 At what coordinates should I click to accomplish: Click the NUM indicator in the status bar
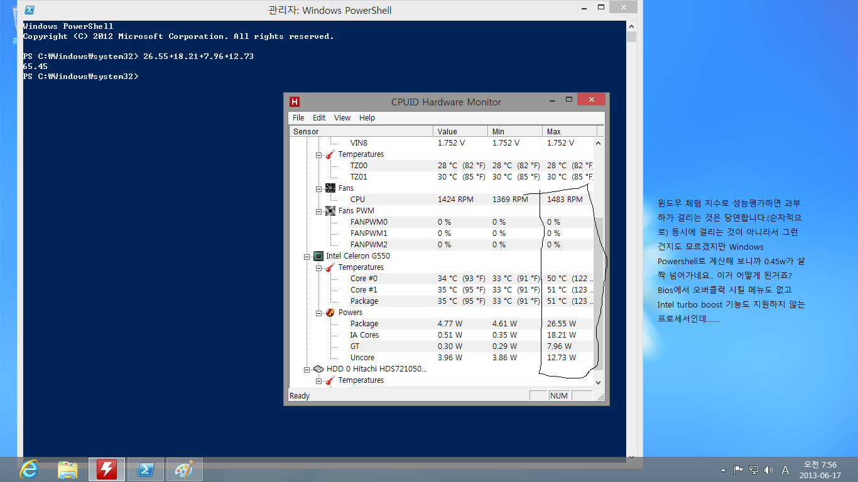(558, 396)
